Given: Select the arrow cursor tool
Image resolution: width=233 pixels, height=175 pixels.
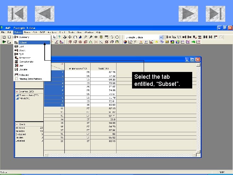Looking at the screenshot, I should tap(54, 37).
